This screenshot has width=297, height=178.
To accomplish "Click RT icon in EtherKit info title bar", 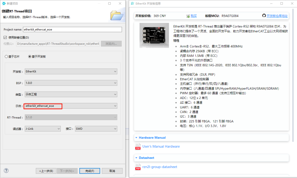I will 132,4.
